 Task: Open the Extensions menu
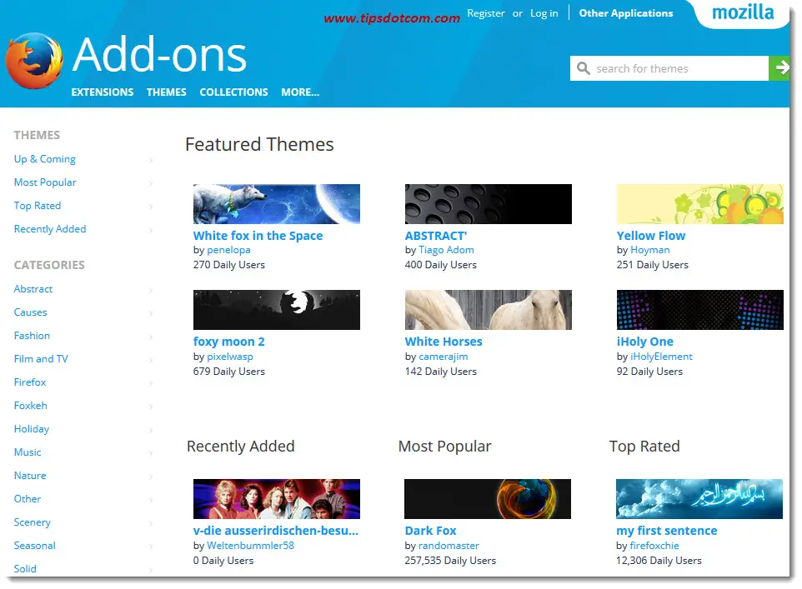pyautogui.click(x=103, y=92)
